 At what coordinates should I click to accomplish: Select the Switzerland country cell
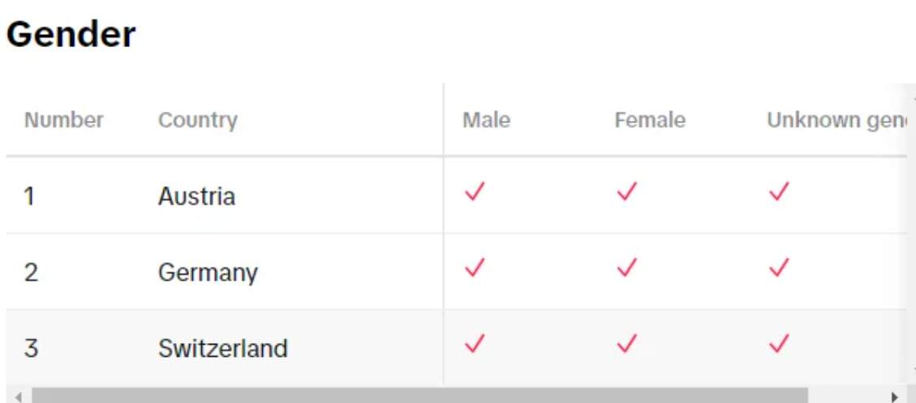(x=223, y=348)
